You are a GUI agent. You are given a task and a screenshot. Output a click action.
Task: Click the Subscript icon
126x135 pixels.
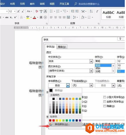pyautogui.click(x=11, y=17)
